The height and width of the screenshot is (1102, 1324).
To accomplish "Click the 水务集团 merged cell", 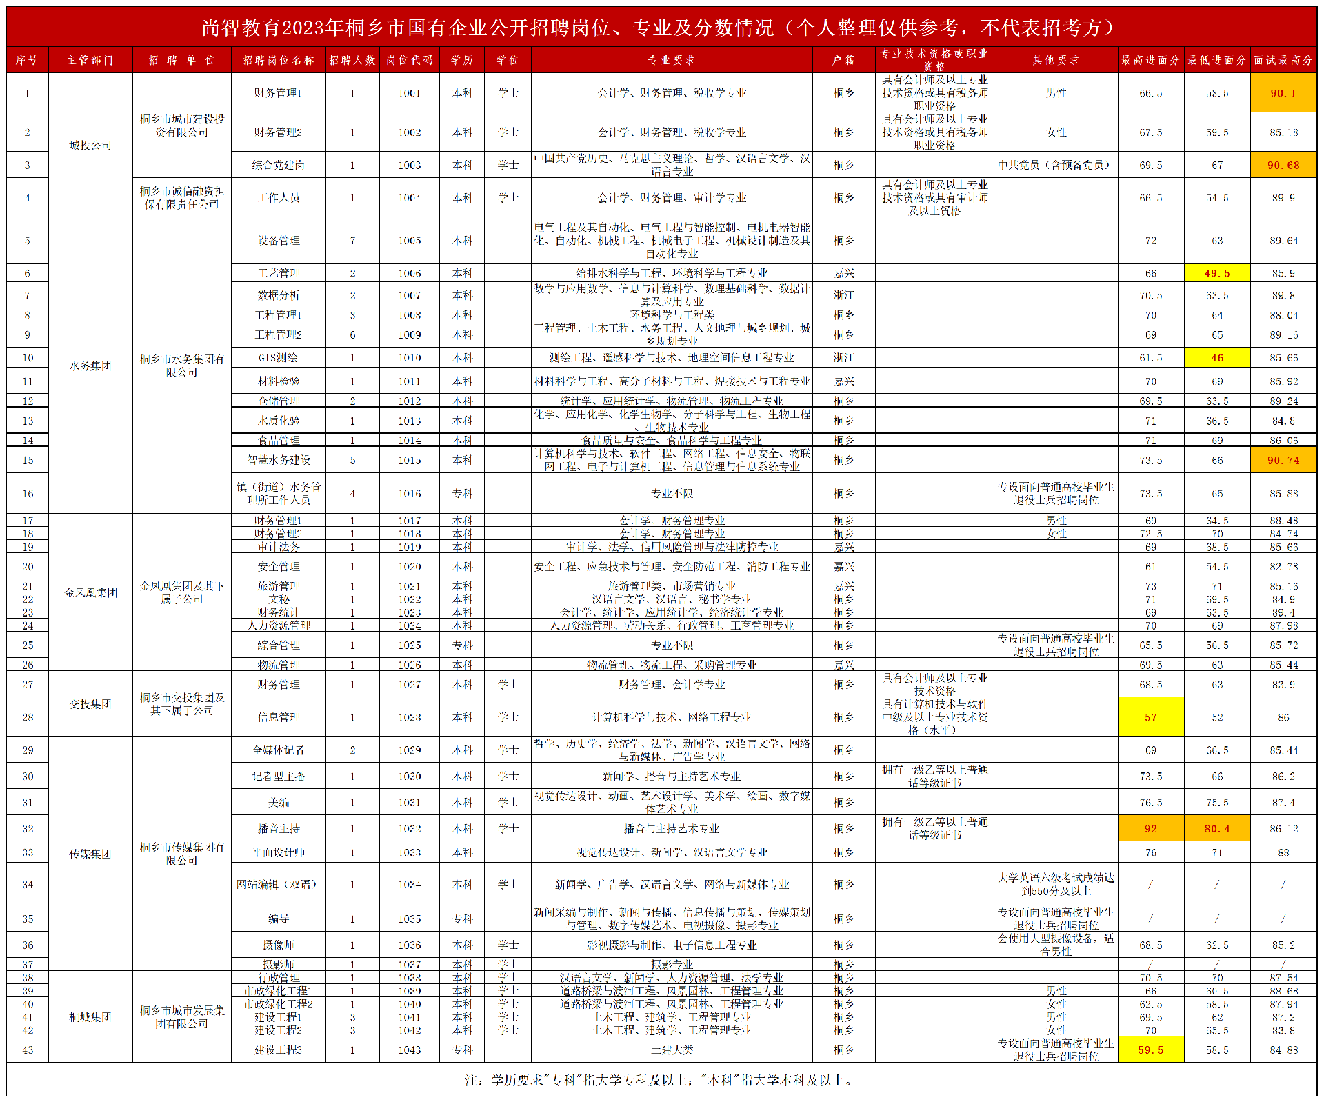I will click(90, 365).
